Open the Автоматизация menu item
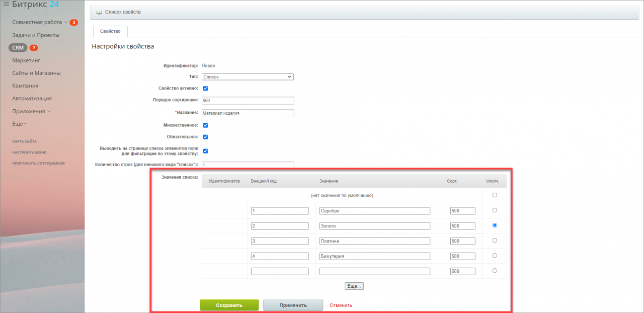Screen dimensions: 644x313 [x=32, y=99]
